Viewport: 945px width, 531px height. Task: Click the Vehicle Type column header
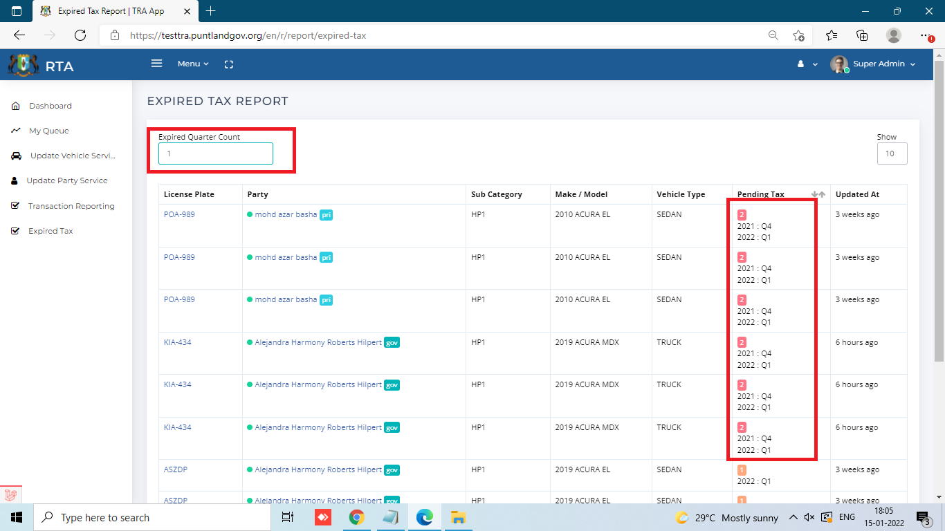pos(681,194)
